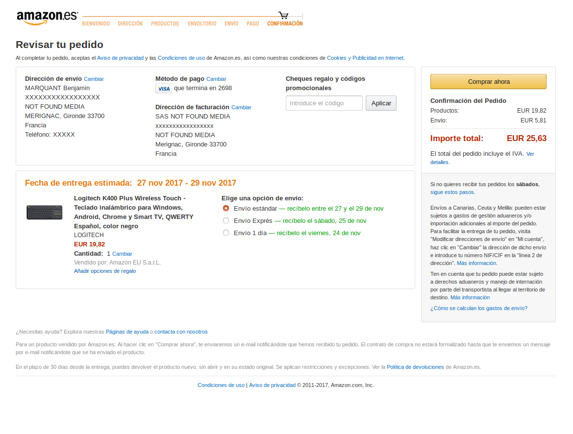Open ¿Cómo se calculan los gastos de envío?
The image size is (573, 434).
coord(479,308)
